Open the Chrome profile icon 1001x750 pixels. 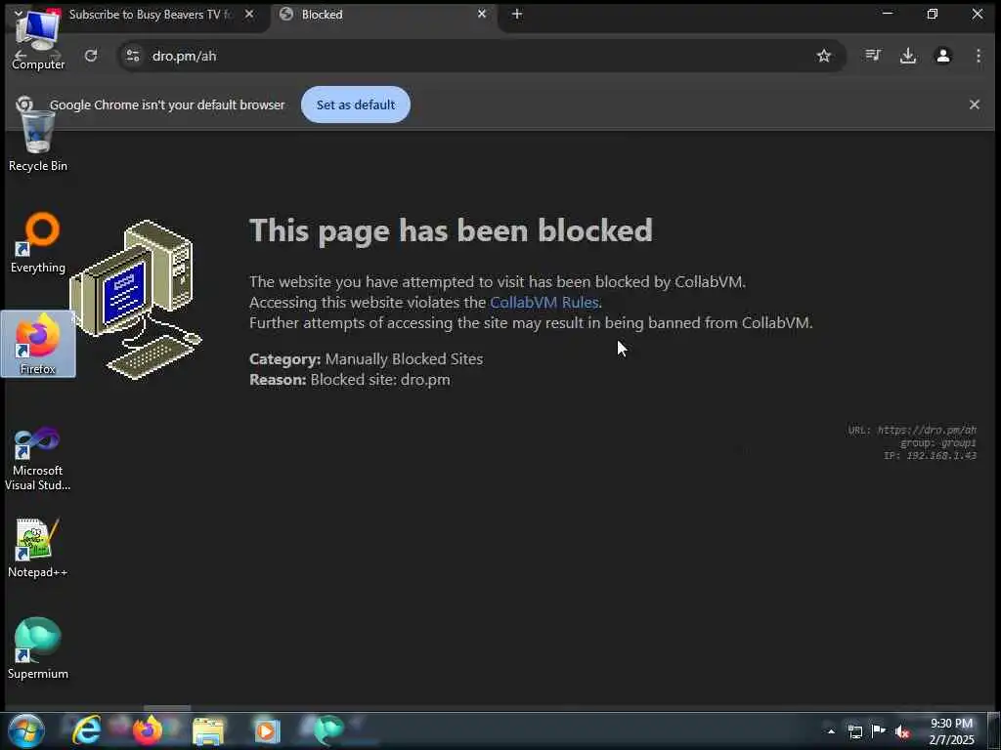pyautogui.click(x=943, y=56)
